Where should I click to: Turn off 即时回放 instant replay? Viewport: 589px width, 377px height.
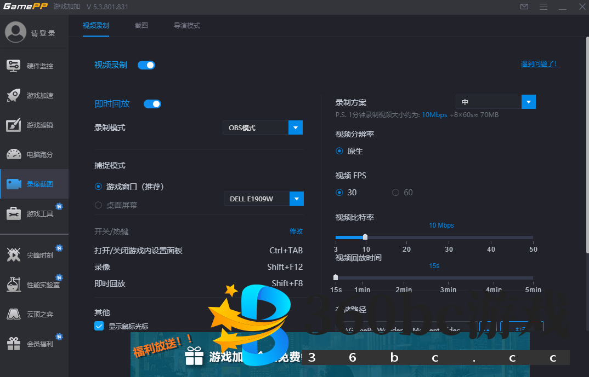tap(152, 103)
